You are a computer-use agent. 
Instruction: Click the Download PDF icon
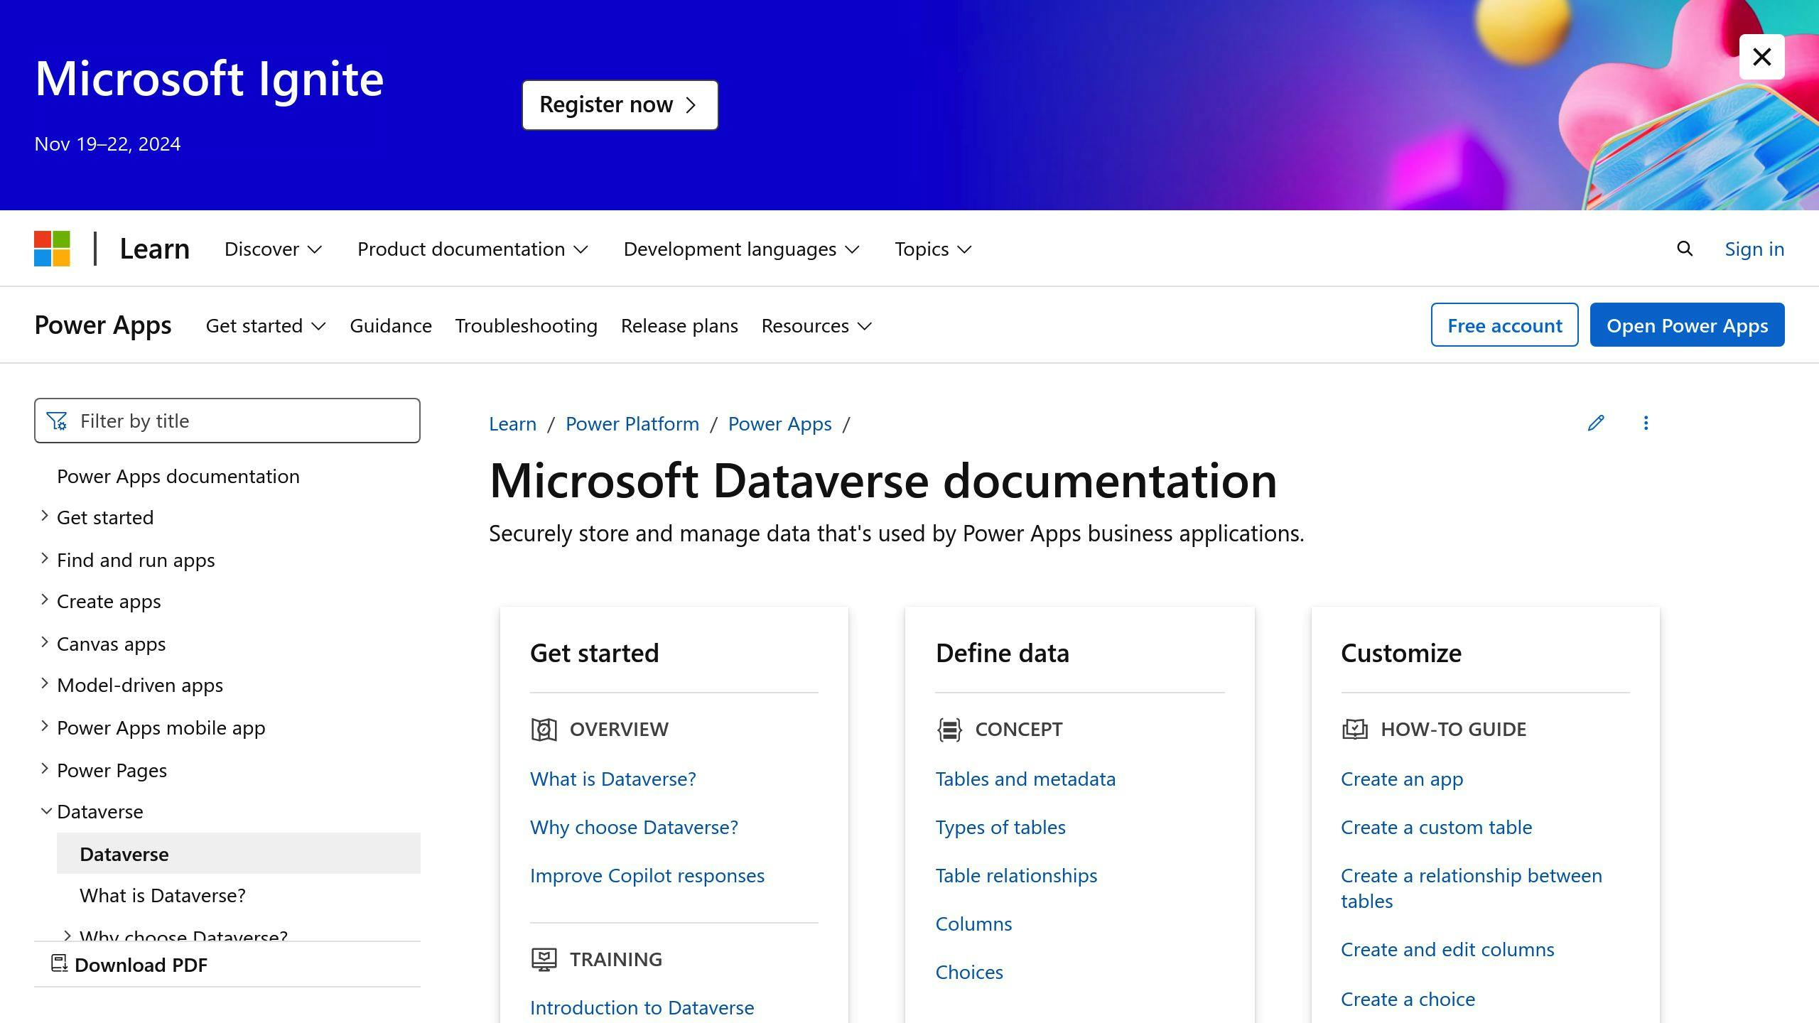tap(60, 964)
